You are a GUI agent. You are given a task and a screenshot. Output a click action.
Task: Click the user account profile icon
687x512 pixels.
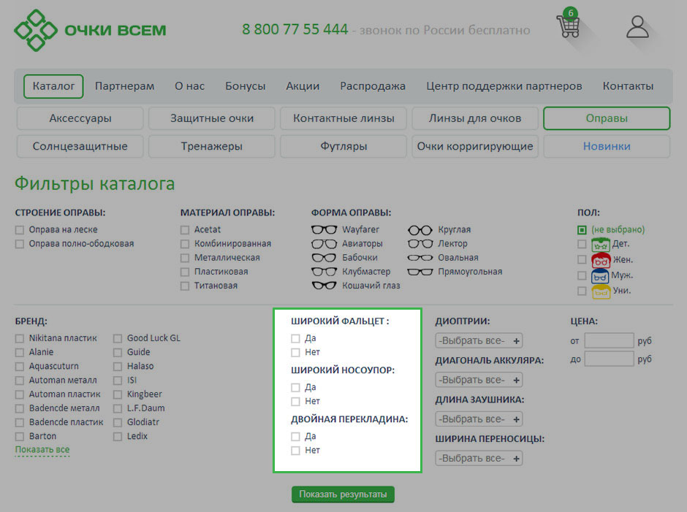[x=637, y=27]
